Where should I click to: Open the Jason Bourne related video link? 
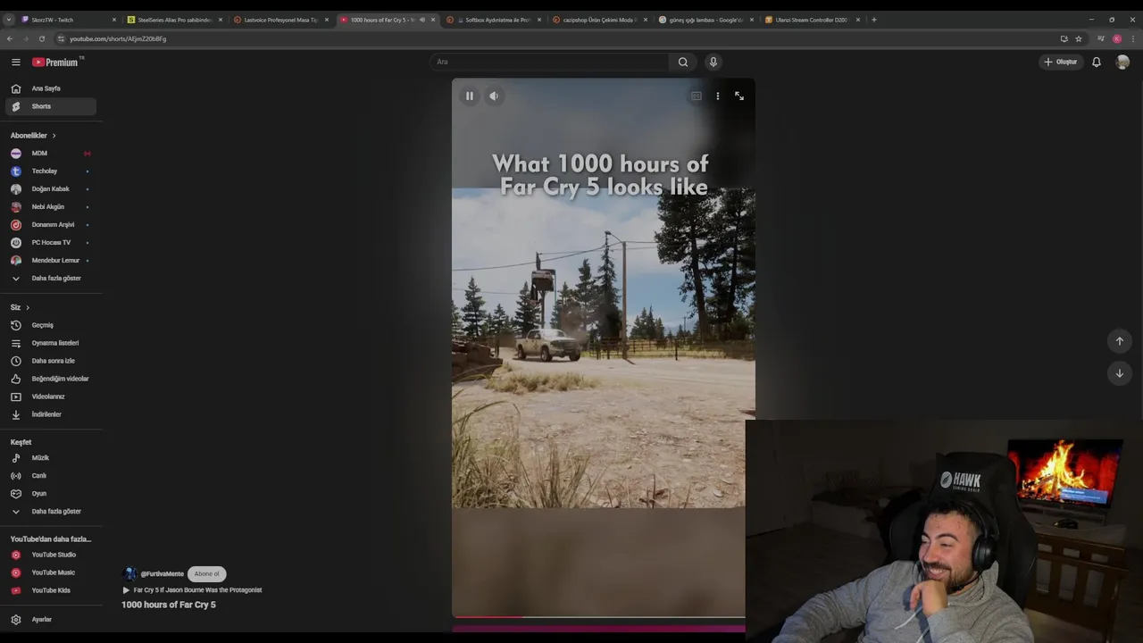(x=192, y=590)
